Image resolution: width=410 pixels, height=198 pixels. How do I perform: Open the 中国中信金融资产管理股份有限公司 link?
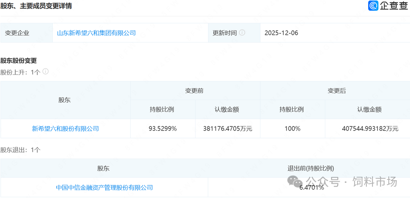pos(104,187)
